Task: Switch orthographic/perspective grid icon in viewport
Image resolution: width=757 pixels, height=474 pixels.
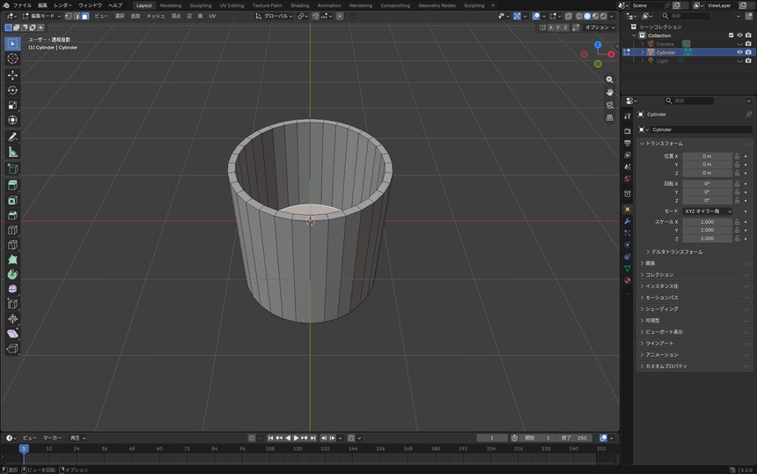Action: (x=610, y=117)
